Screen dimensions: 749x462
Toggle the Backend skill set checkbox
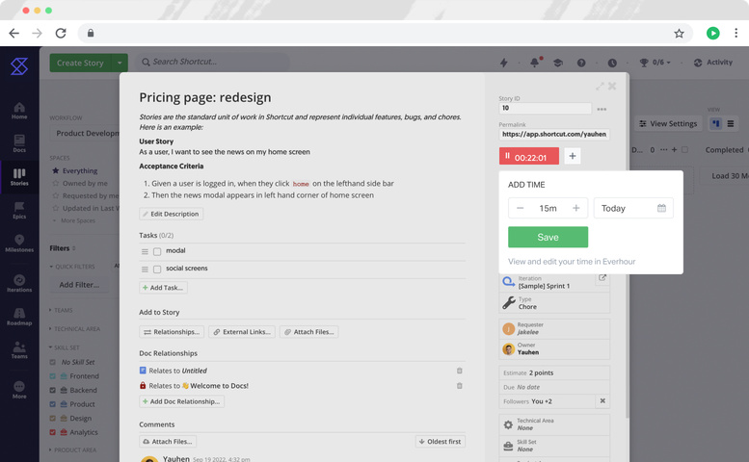click(53, 390)
